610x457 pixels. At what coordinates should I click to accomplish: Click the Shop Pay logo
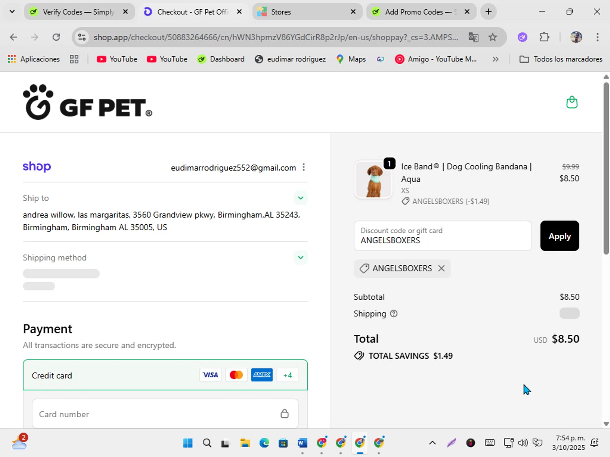tap(37, 167)
